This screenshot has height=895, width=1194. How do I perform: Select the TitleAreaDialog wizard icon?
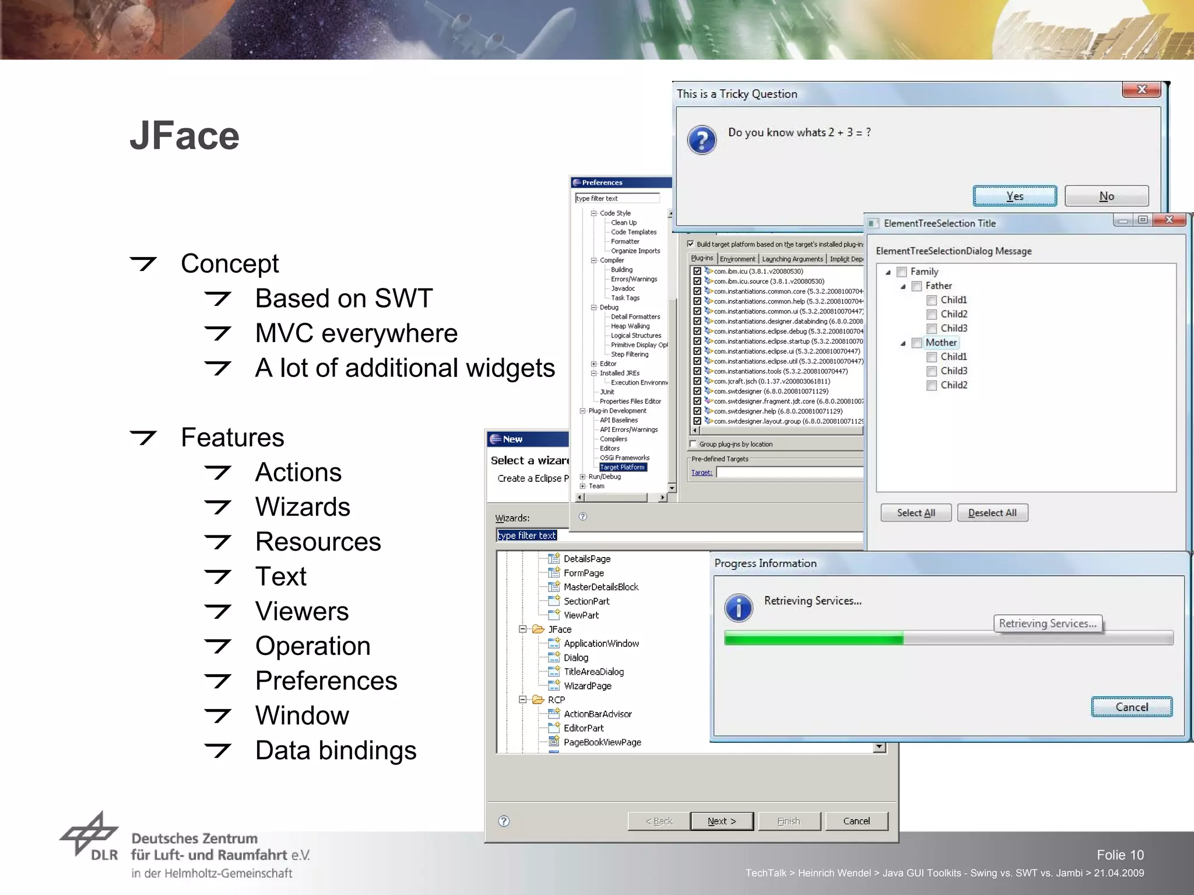[x=554, y=671]
